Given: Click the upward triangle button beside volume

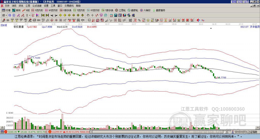Looking at the screenshot, I should pyautogui.click(x=2, y=127).
